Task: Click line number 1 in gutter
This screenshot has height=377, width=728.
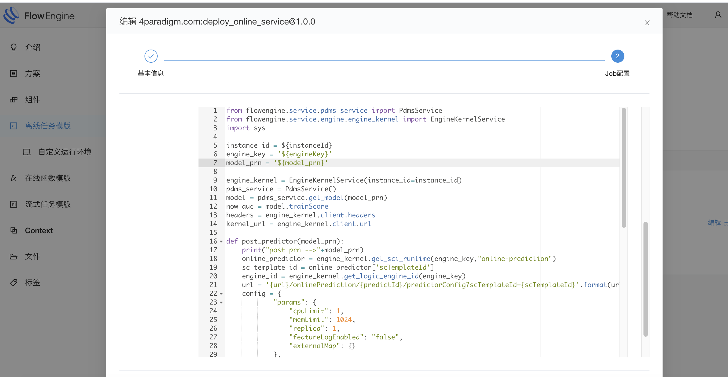Action: [215, 110]
